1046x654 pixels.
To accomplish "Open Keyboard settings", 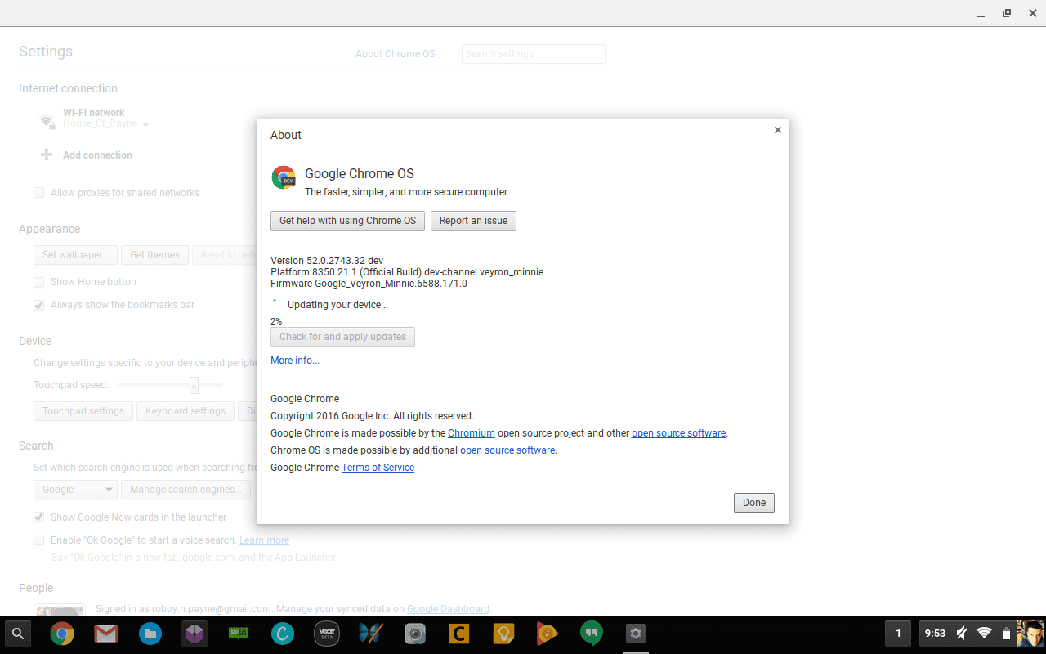I will [186, 411].
